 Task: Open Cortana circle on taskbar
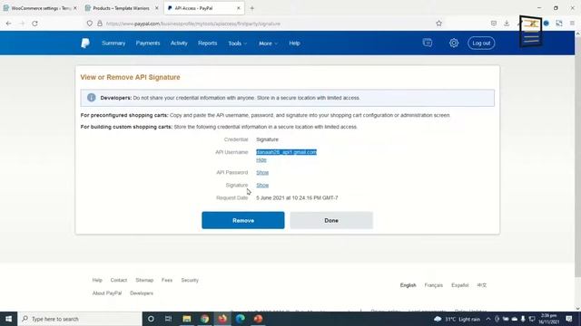coord(151,319)
